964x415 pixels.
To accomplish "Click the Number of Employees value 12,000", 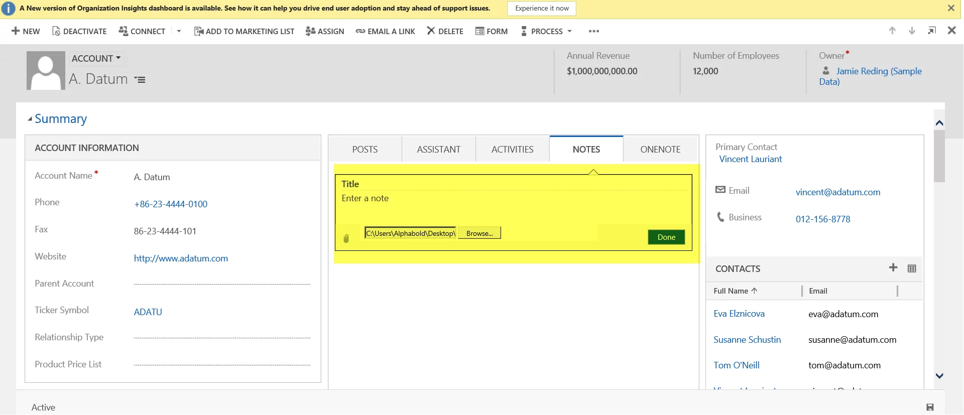I will 705,71.
